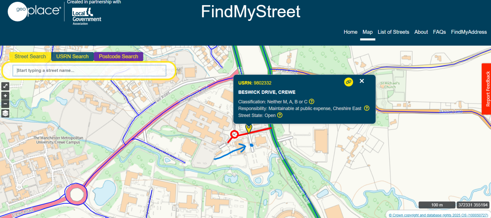This screenshot has height=218, width=491.
Task: Open the Report Feedback side button
Action: click(487, 89)
